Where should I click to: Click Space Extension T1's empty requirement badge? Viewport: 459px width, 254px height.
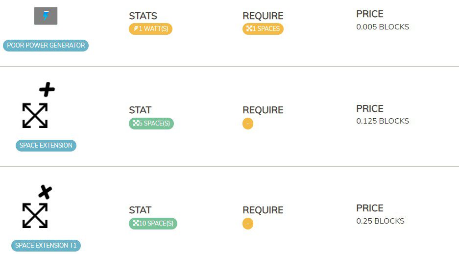pyautogui.click(x=248, y=224)
